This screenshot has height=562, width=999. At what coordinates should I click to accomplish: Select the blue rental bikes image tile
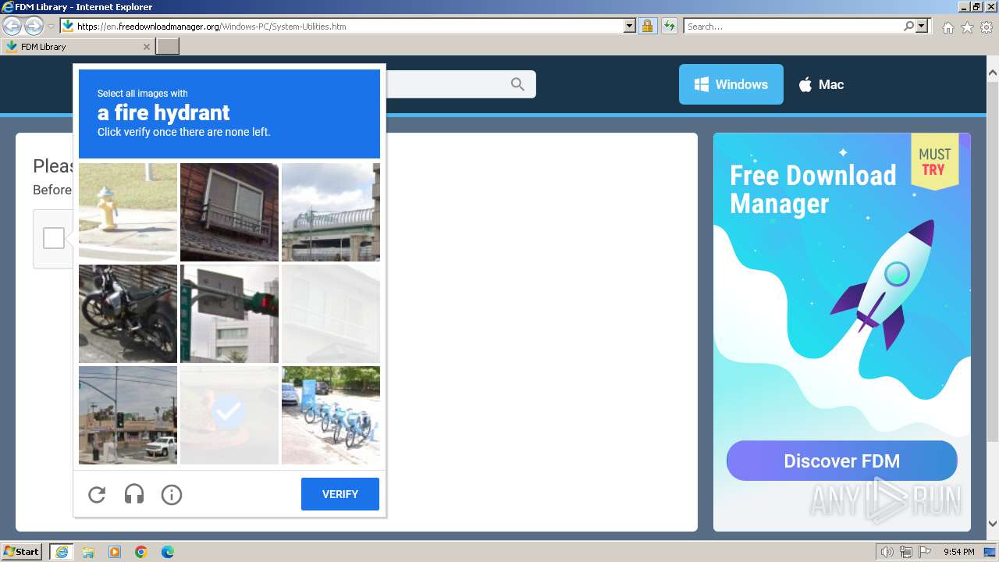click(x=331, y=415)
